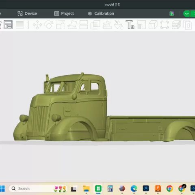Select the Mesh Boolean tool
The width and height of the screenshot is (195, 195).
[95, 25]
